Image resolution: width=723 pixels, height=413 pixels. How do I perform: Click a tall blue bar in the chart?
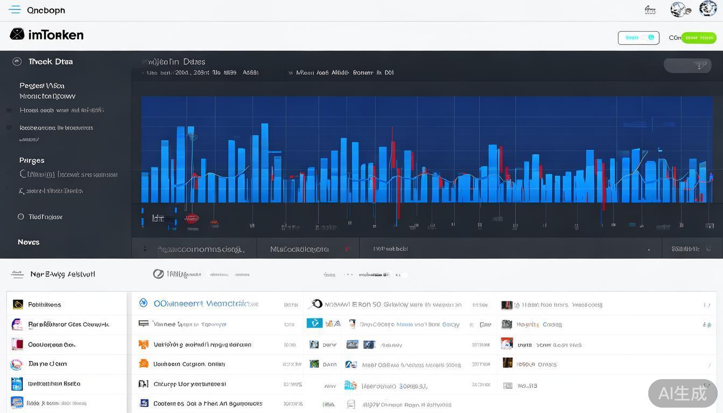264,161
